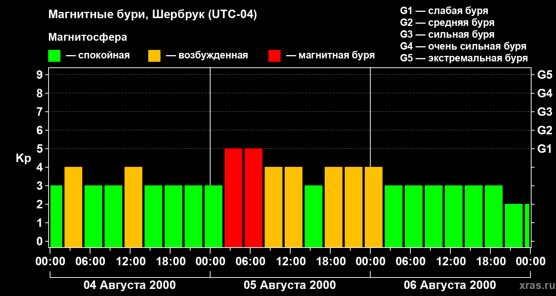Click the "G3 — сильная буря" legend line

coord(447,34)
